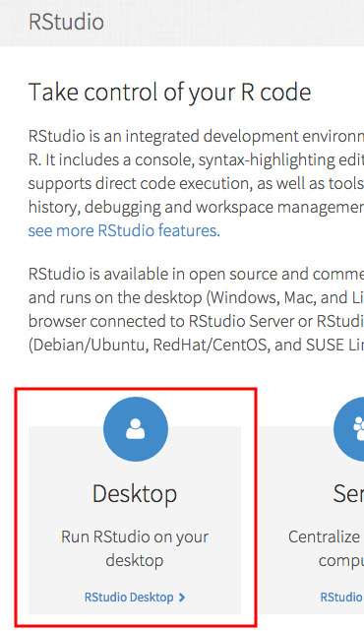Click the Desktop card heading

pos(135,494)
